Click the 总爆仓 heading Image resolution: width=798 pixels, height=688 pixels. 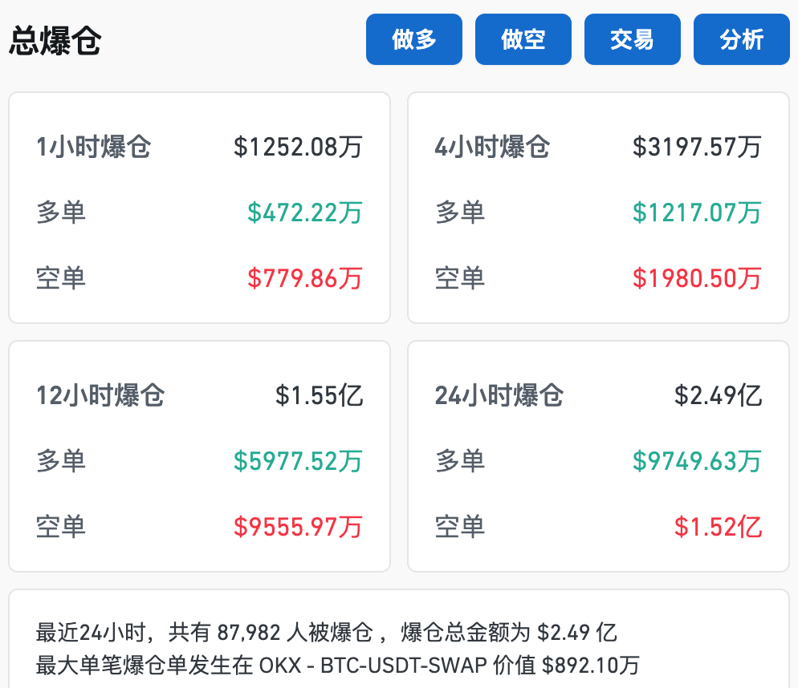click(55, 41)
